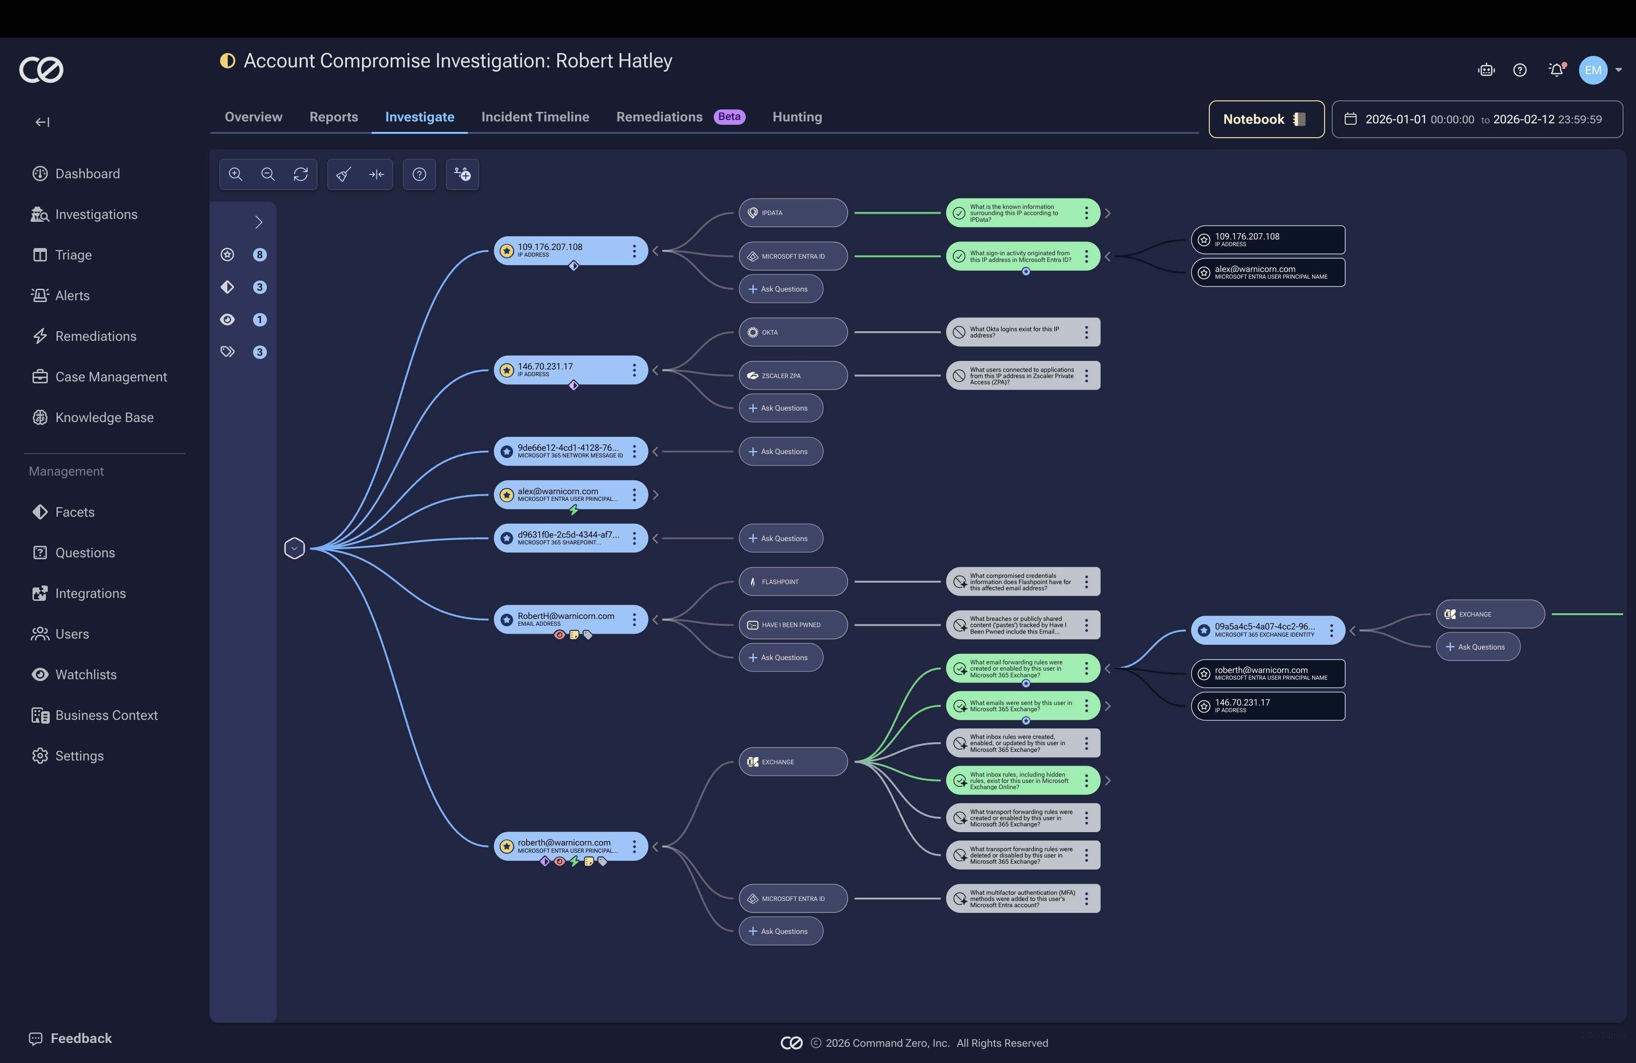Open the notifications bell icon
The image size is (1636, 1063).
point(1556,70)
